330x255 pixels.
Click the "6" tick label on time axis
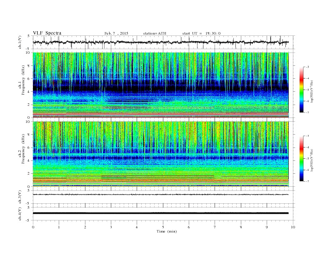click(x=189, y=227)
